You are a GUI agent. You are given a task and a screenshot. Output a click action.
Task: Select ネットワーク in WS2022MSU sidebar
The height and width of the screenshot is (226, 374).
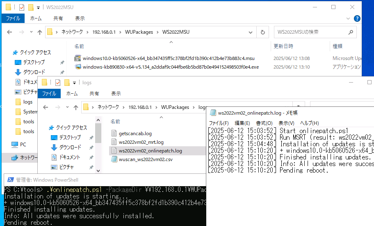click(25, 158)
